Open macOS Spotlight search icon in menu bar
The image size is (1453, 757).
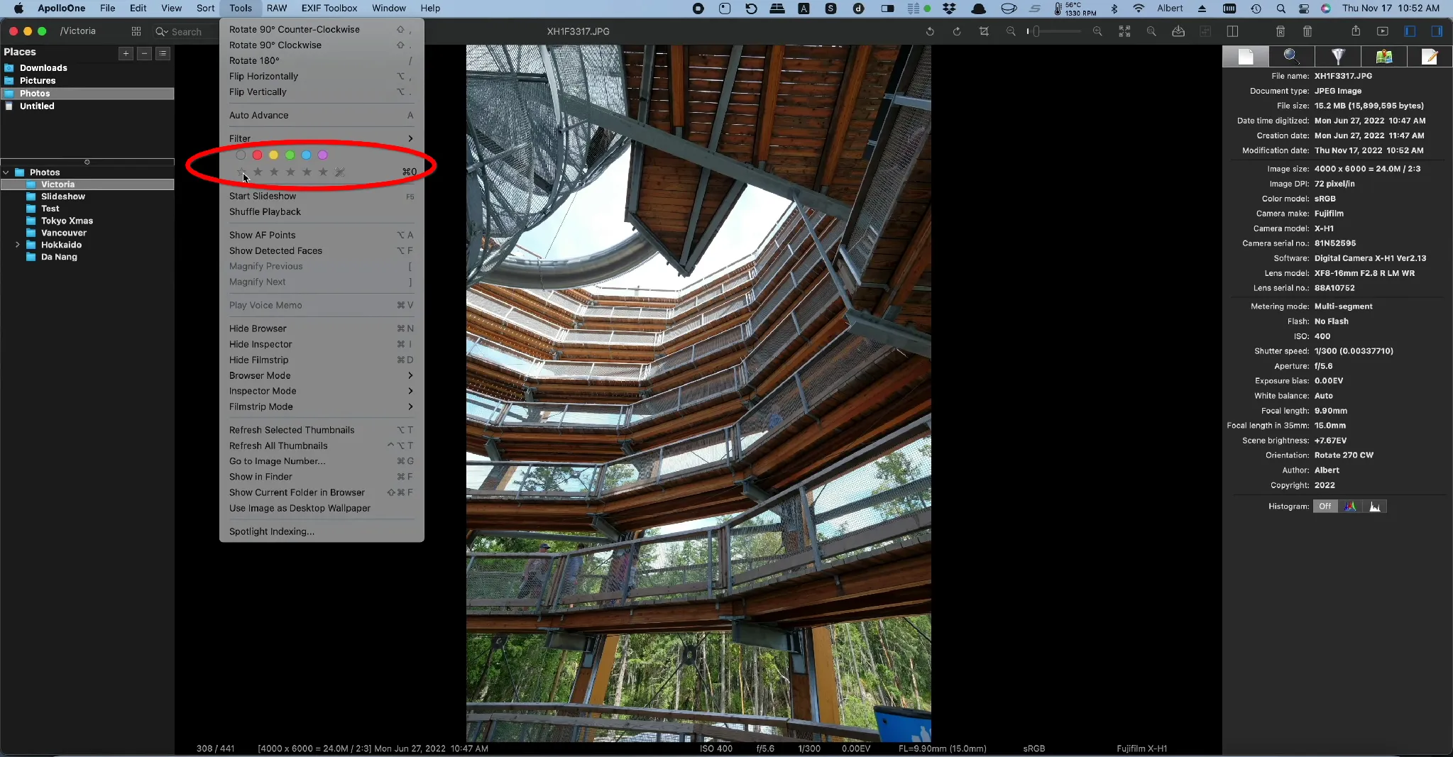click(1281, 9)
